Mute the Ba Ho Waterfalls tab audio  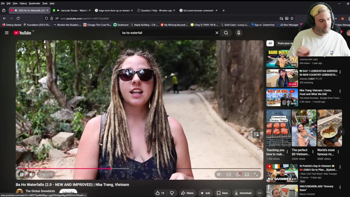[16, 10]
